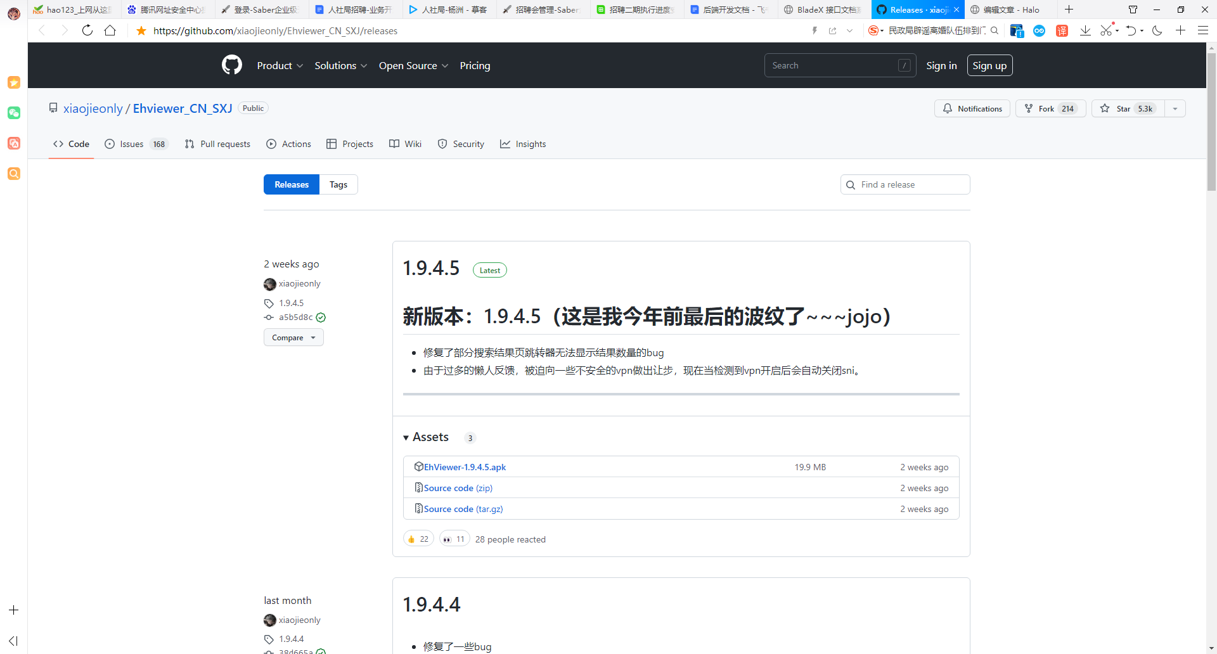Open the Actions tab
The image size is (1217, 654).
point(289,144)
